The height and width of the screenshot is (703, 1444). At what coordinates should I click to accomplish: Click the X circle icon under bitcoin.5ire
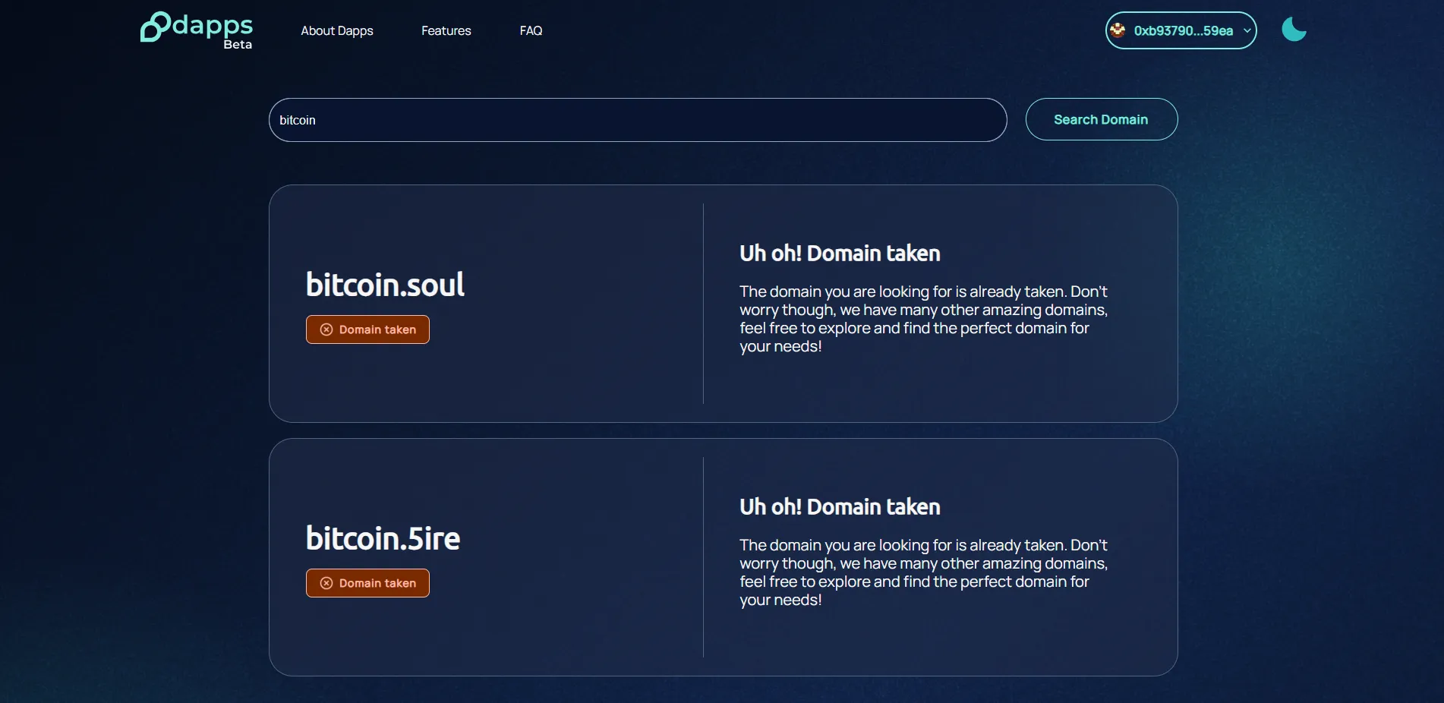coord(326,583)
